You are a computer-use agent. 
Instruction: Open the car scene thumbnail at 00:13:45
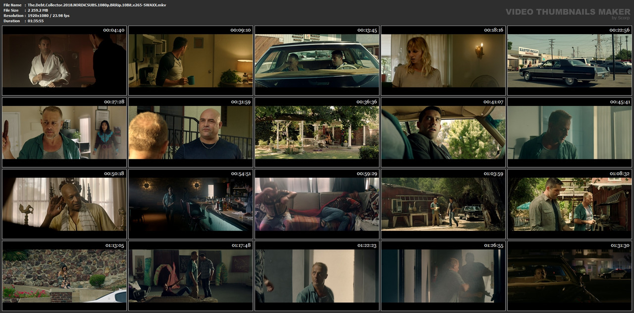click(x=317, y=60)
